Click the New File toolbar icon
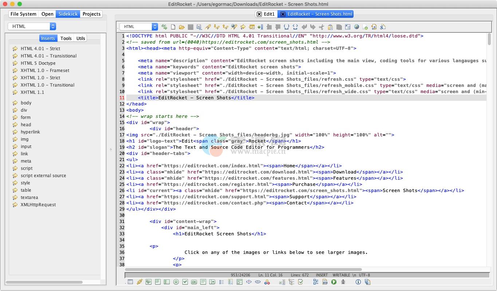The image size is (497, 291). [173, 27]
